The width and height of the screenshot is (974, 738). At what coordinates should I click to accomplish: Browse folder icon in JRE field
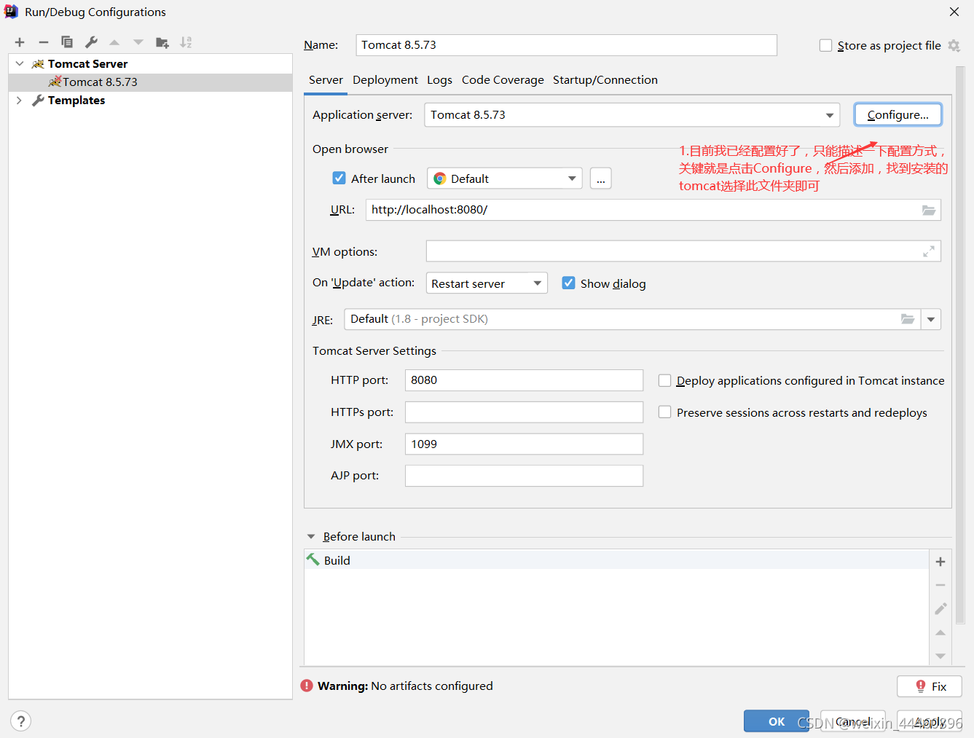[908, 319]
